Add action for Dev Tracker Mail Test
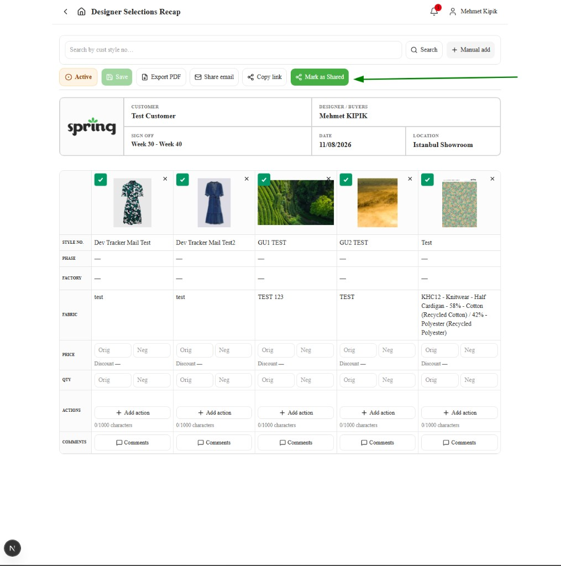The width and height of the screenshot is (561, 566). point(133,412)
